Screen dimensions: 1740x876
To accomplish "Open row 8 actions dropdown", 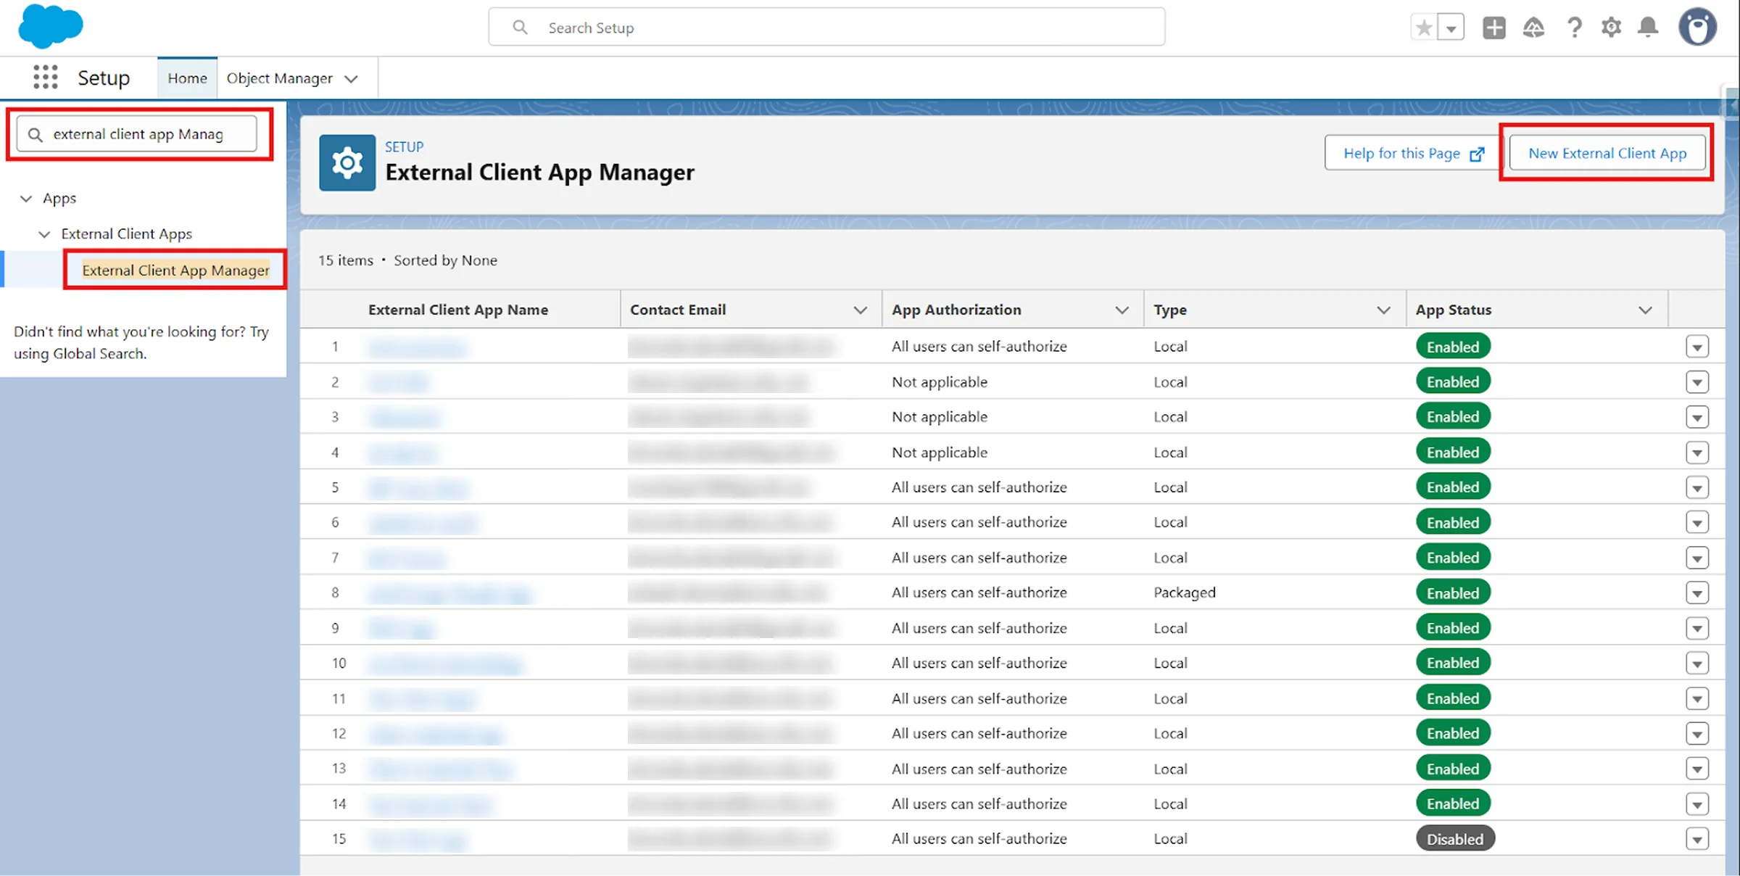I will [1697, 592].
